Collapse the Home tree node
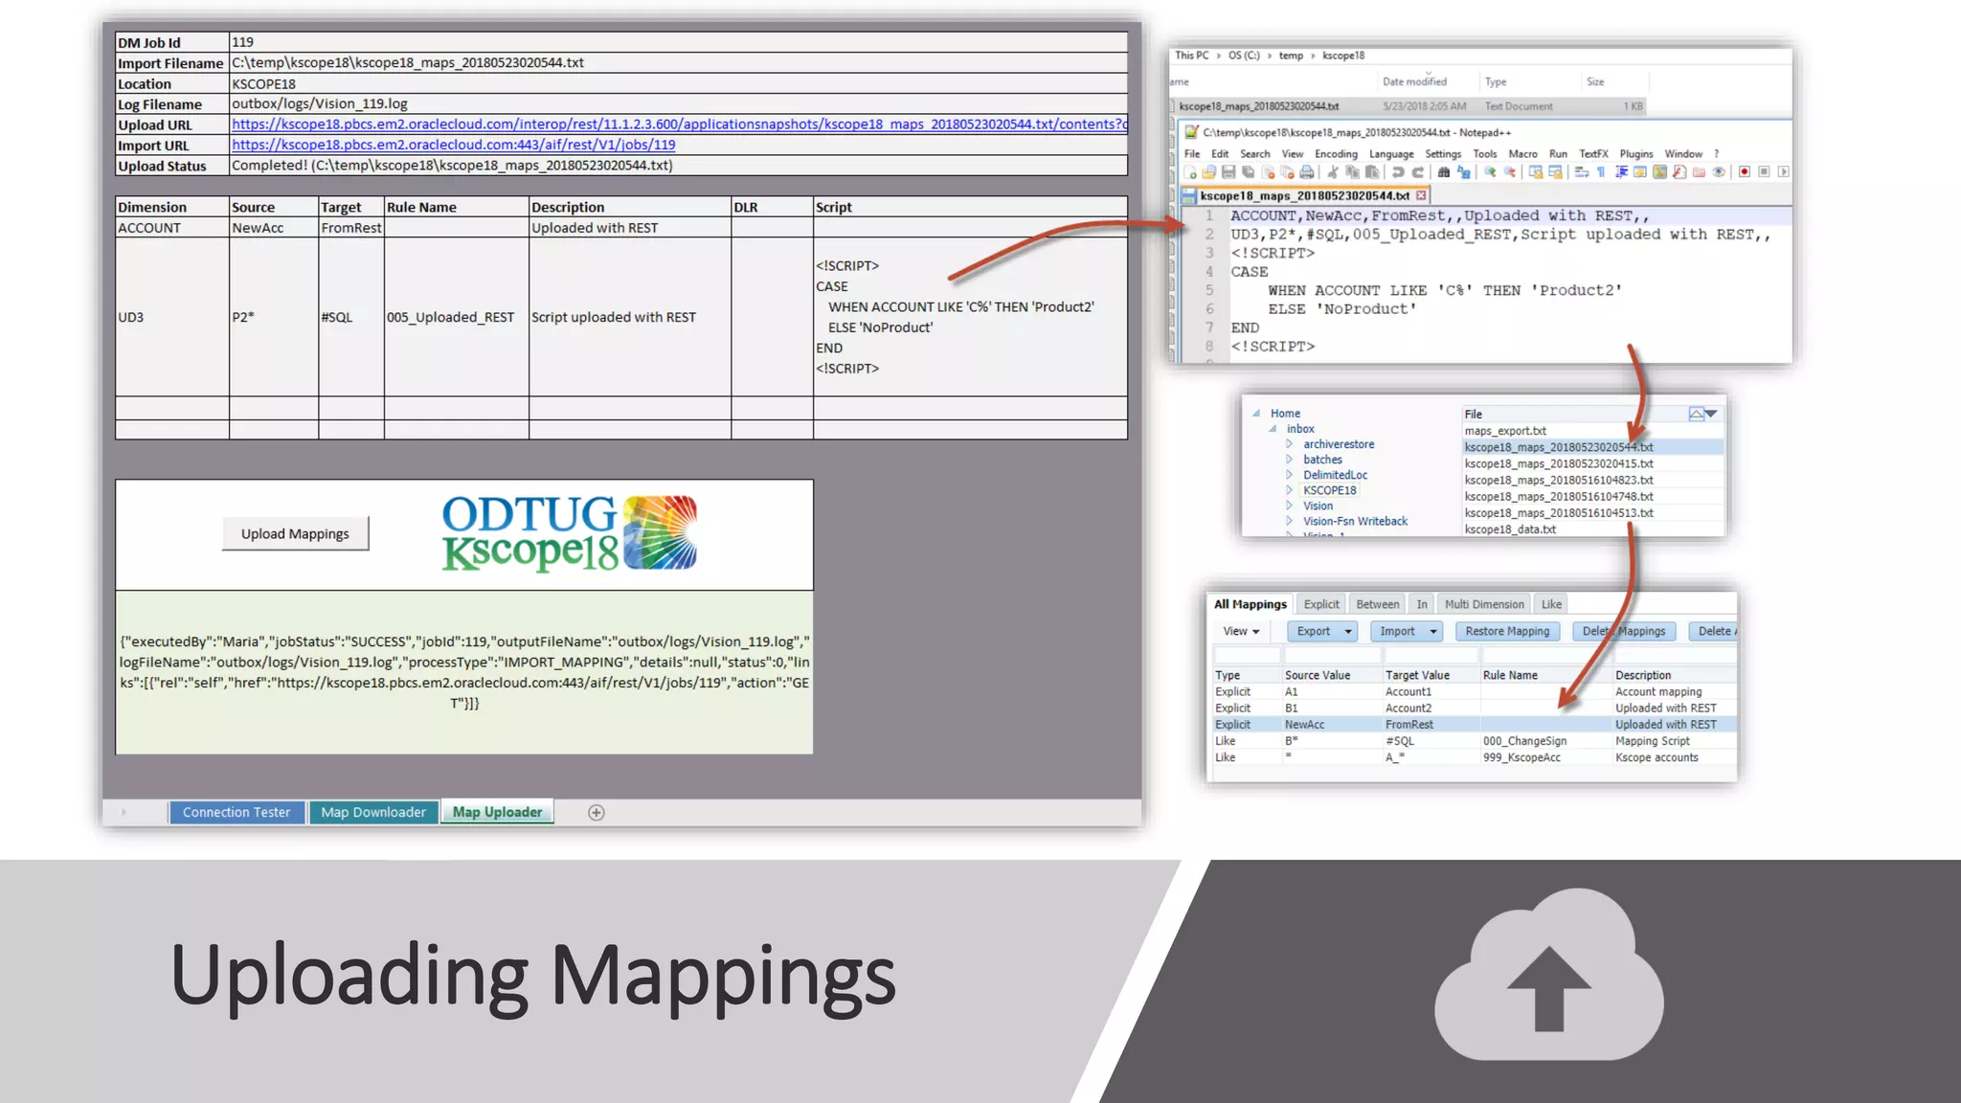The width and height of the screenshot is (1961, 1103). [x=1255, y=413]
